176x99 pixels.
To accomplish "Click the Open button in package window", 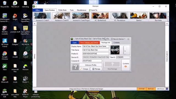I will (75, 43).
